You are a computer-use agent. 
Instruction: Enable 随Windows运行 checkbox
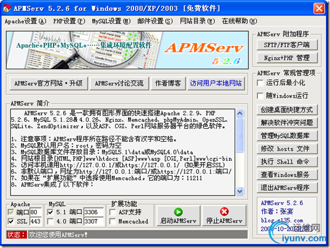[x=260, y=96]
